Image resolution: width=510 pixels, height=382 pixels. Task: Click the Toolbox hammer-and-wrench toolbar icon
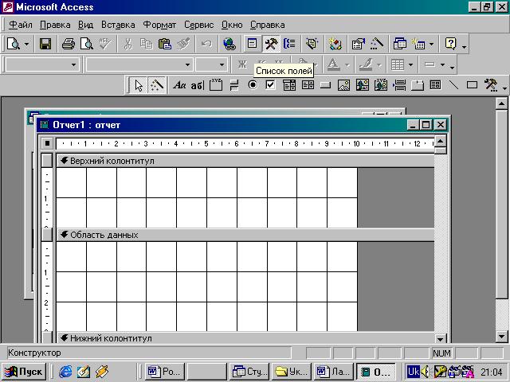(271, 45)
